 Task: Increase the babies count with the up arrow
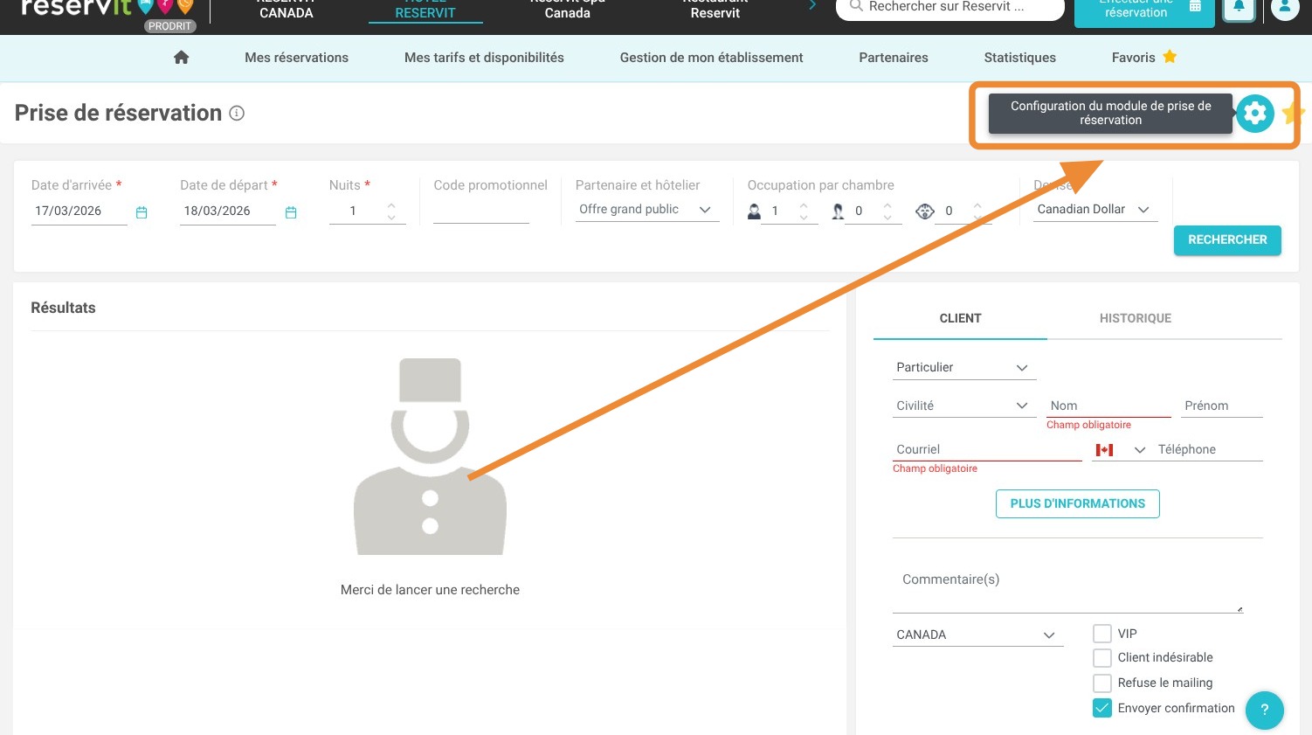(x=977, y=205)
